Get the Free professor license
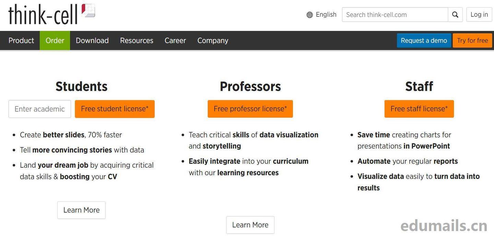Image resolution: width=494 pixels, height=238 pixels. point(250,109)
